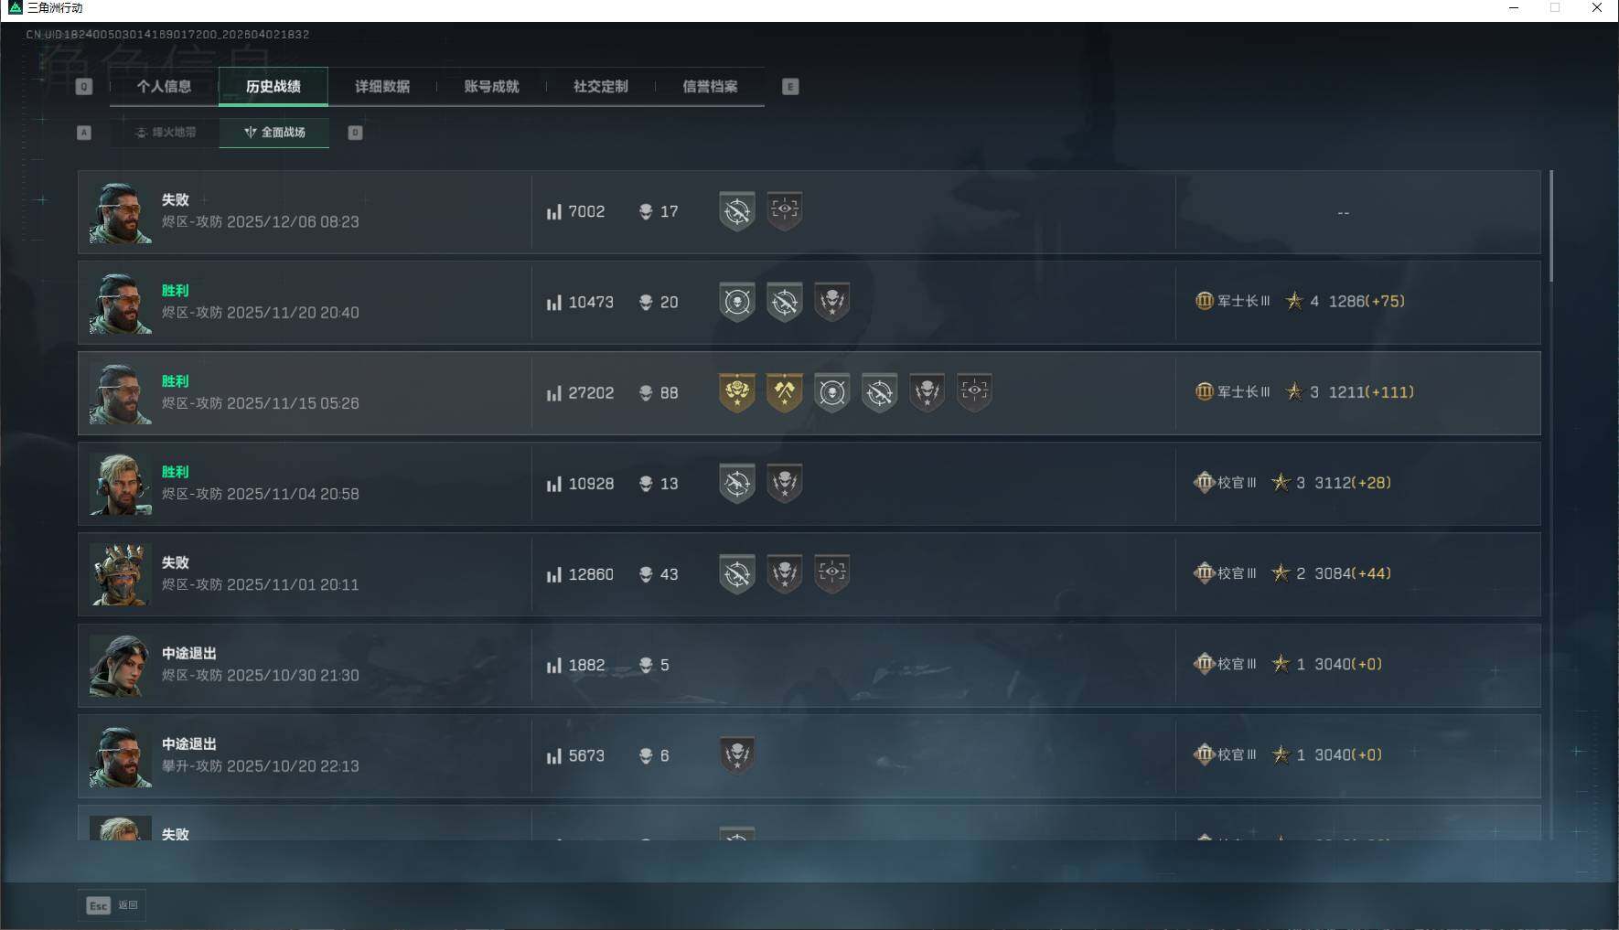Screen dimensions: 1619x930
Task: Click the A key mode-switch icon
Action: tap(84, 133)
